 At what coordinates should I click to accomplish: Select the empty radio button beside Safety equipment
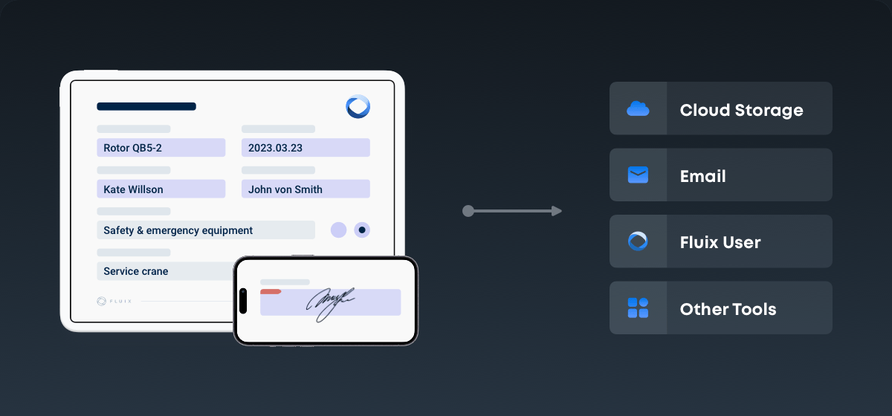[338, 230]
